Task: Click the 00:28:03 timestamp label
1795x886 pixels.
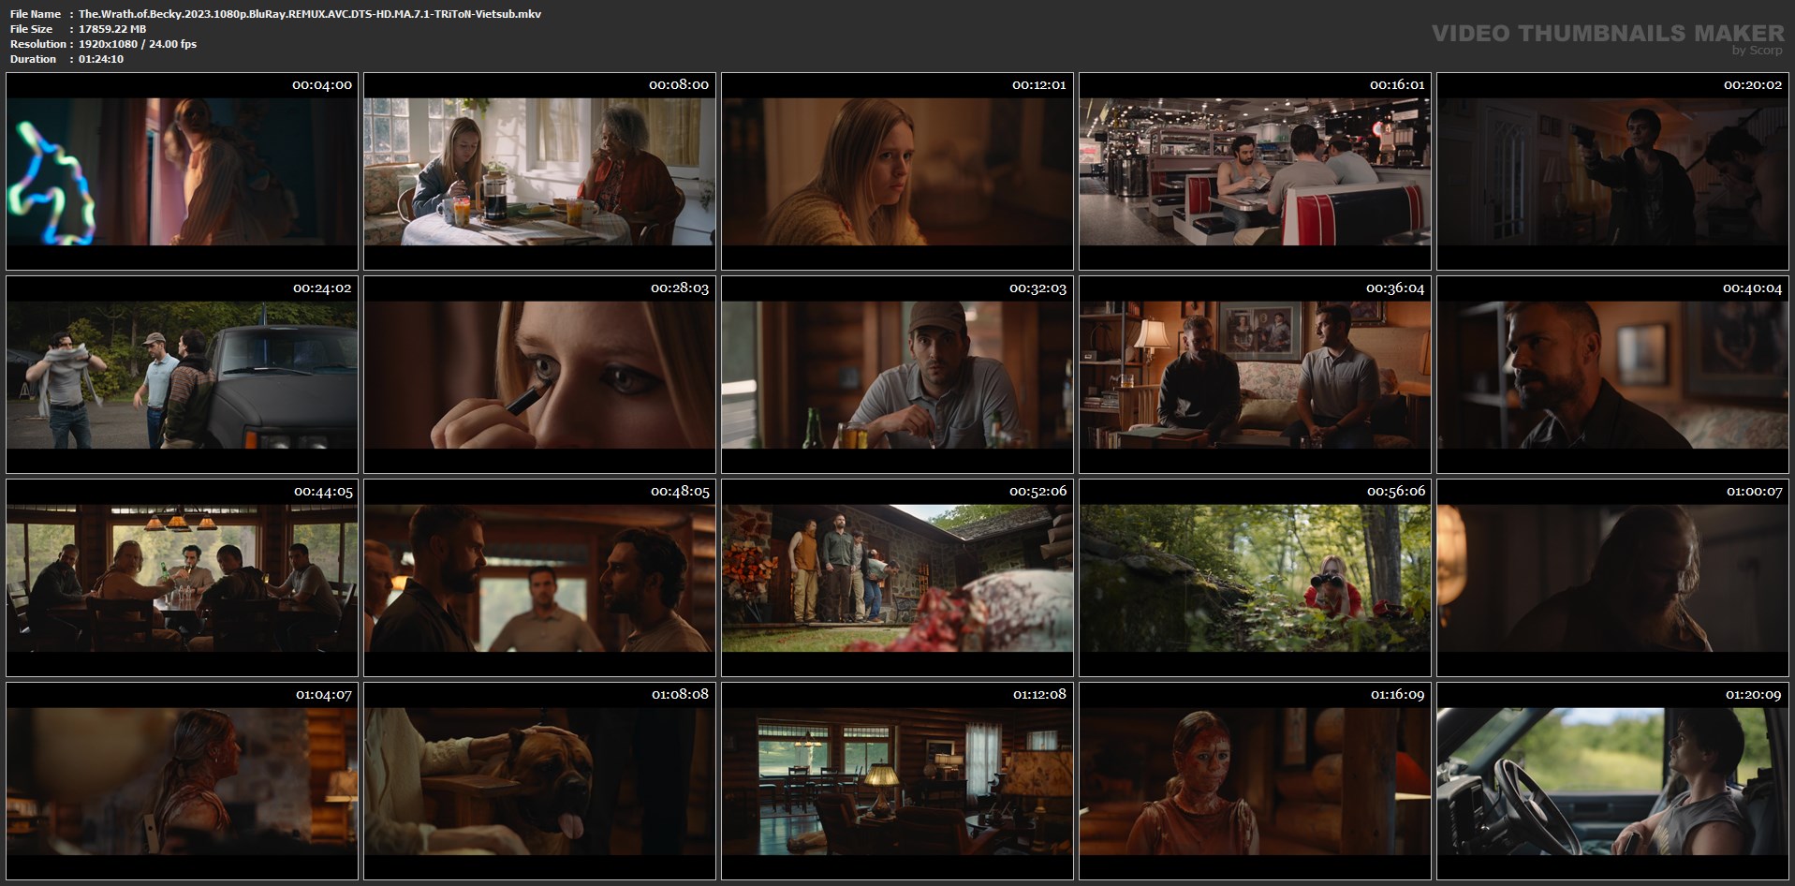Action: pos(680,288)
